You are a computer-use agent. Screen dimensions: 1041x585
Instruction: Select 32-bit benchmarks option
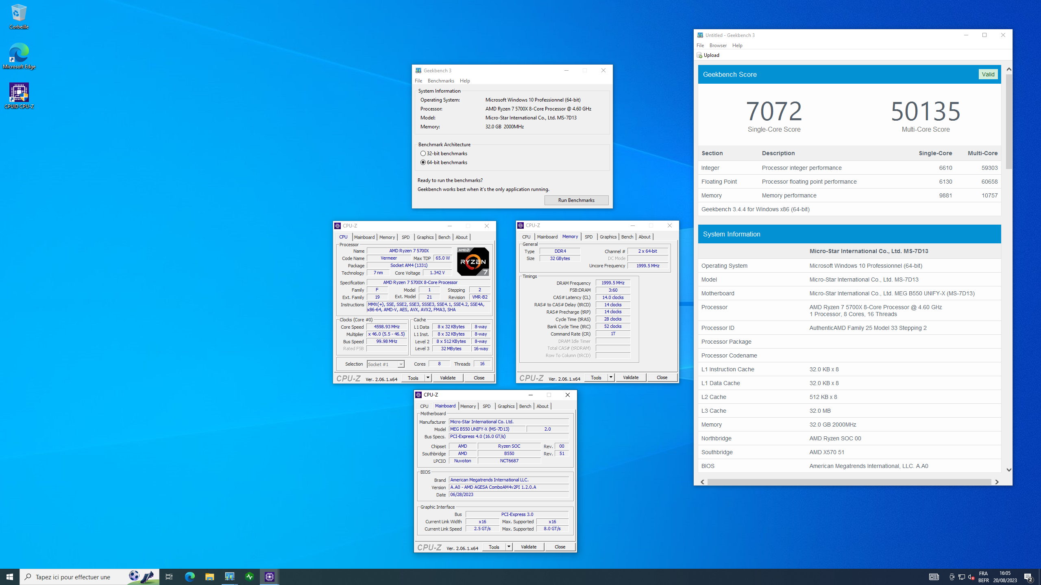[x=444, y=154]
